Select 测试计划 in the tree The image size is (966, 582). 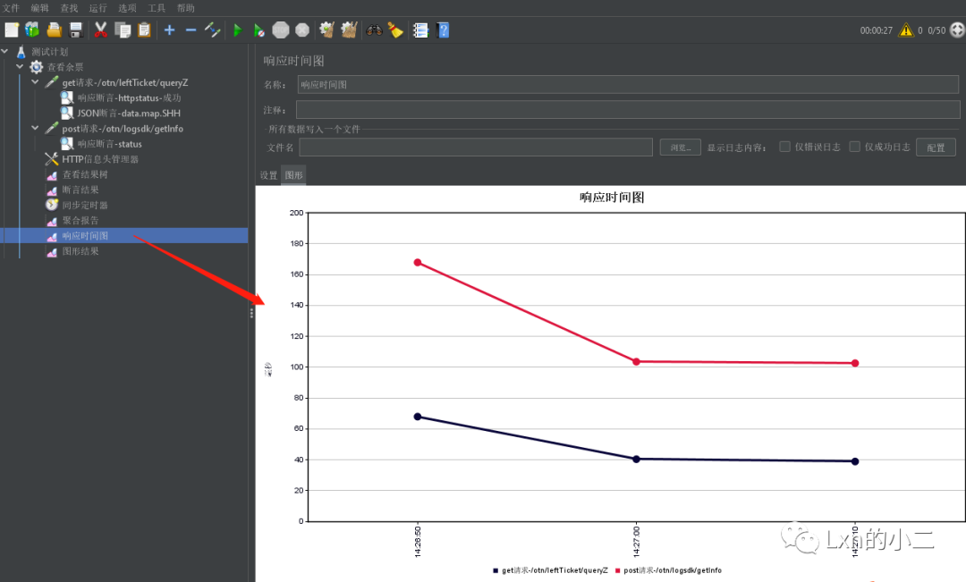coord(50,52)
